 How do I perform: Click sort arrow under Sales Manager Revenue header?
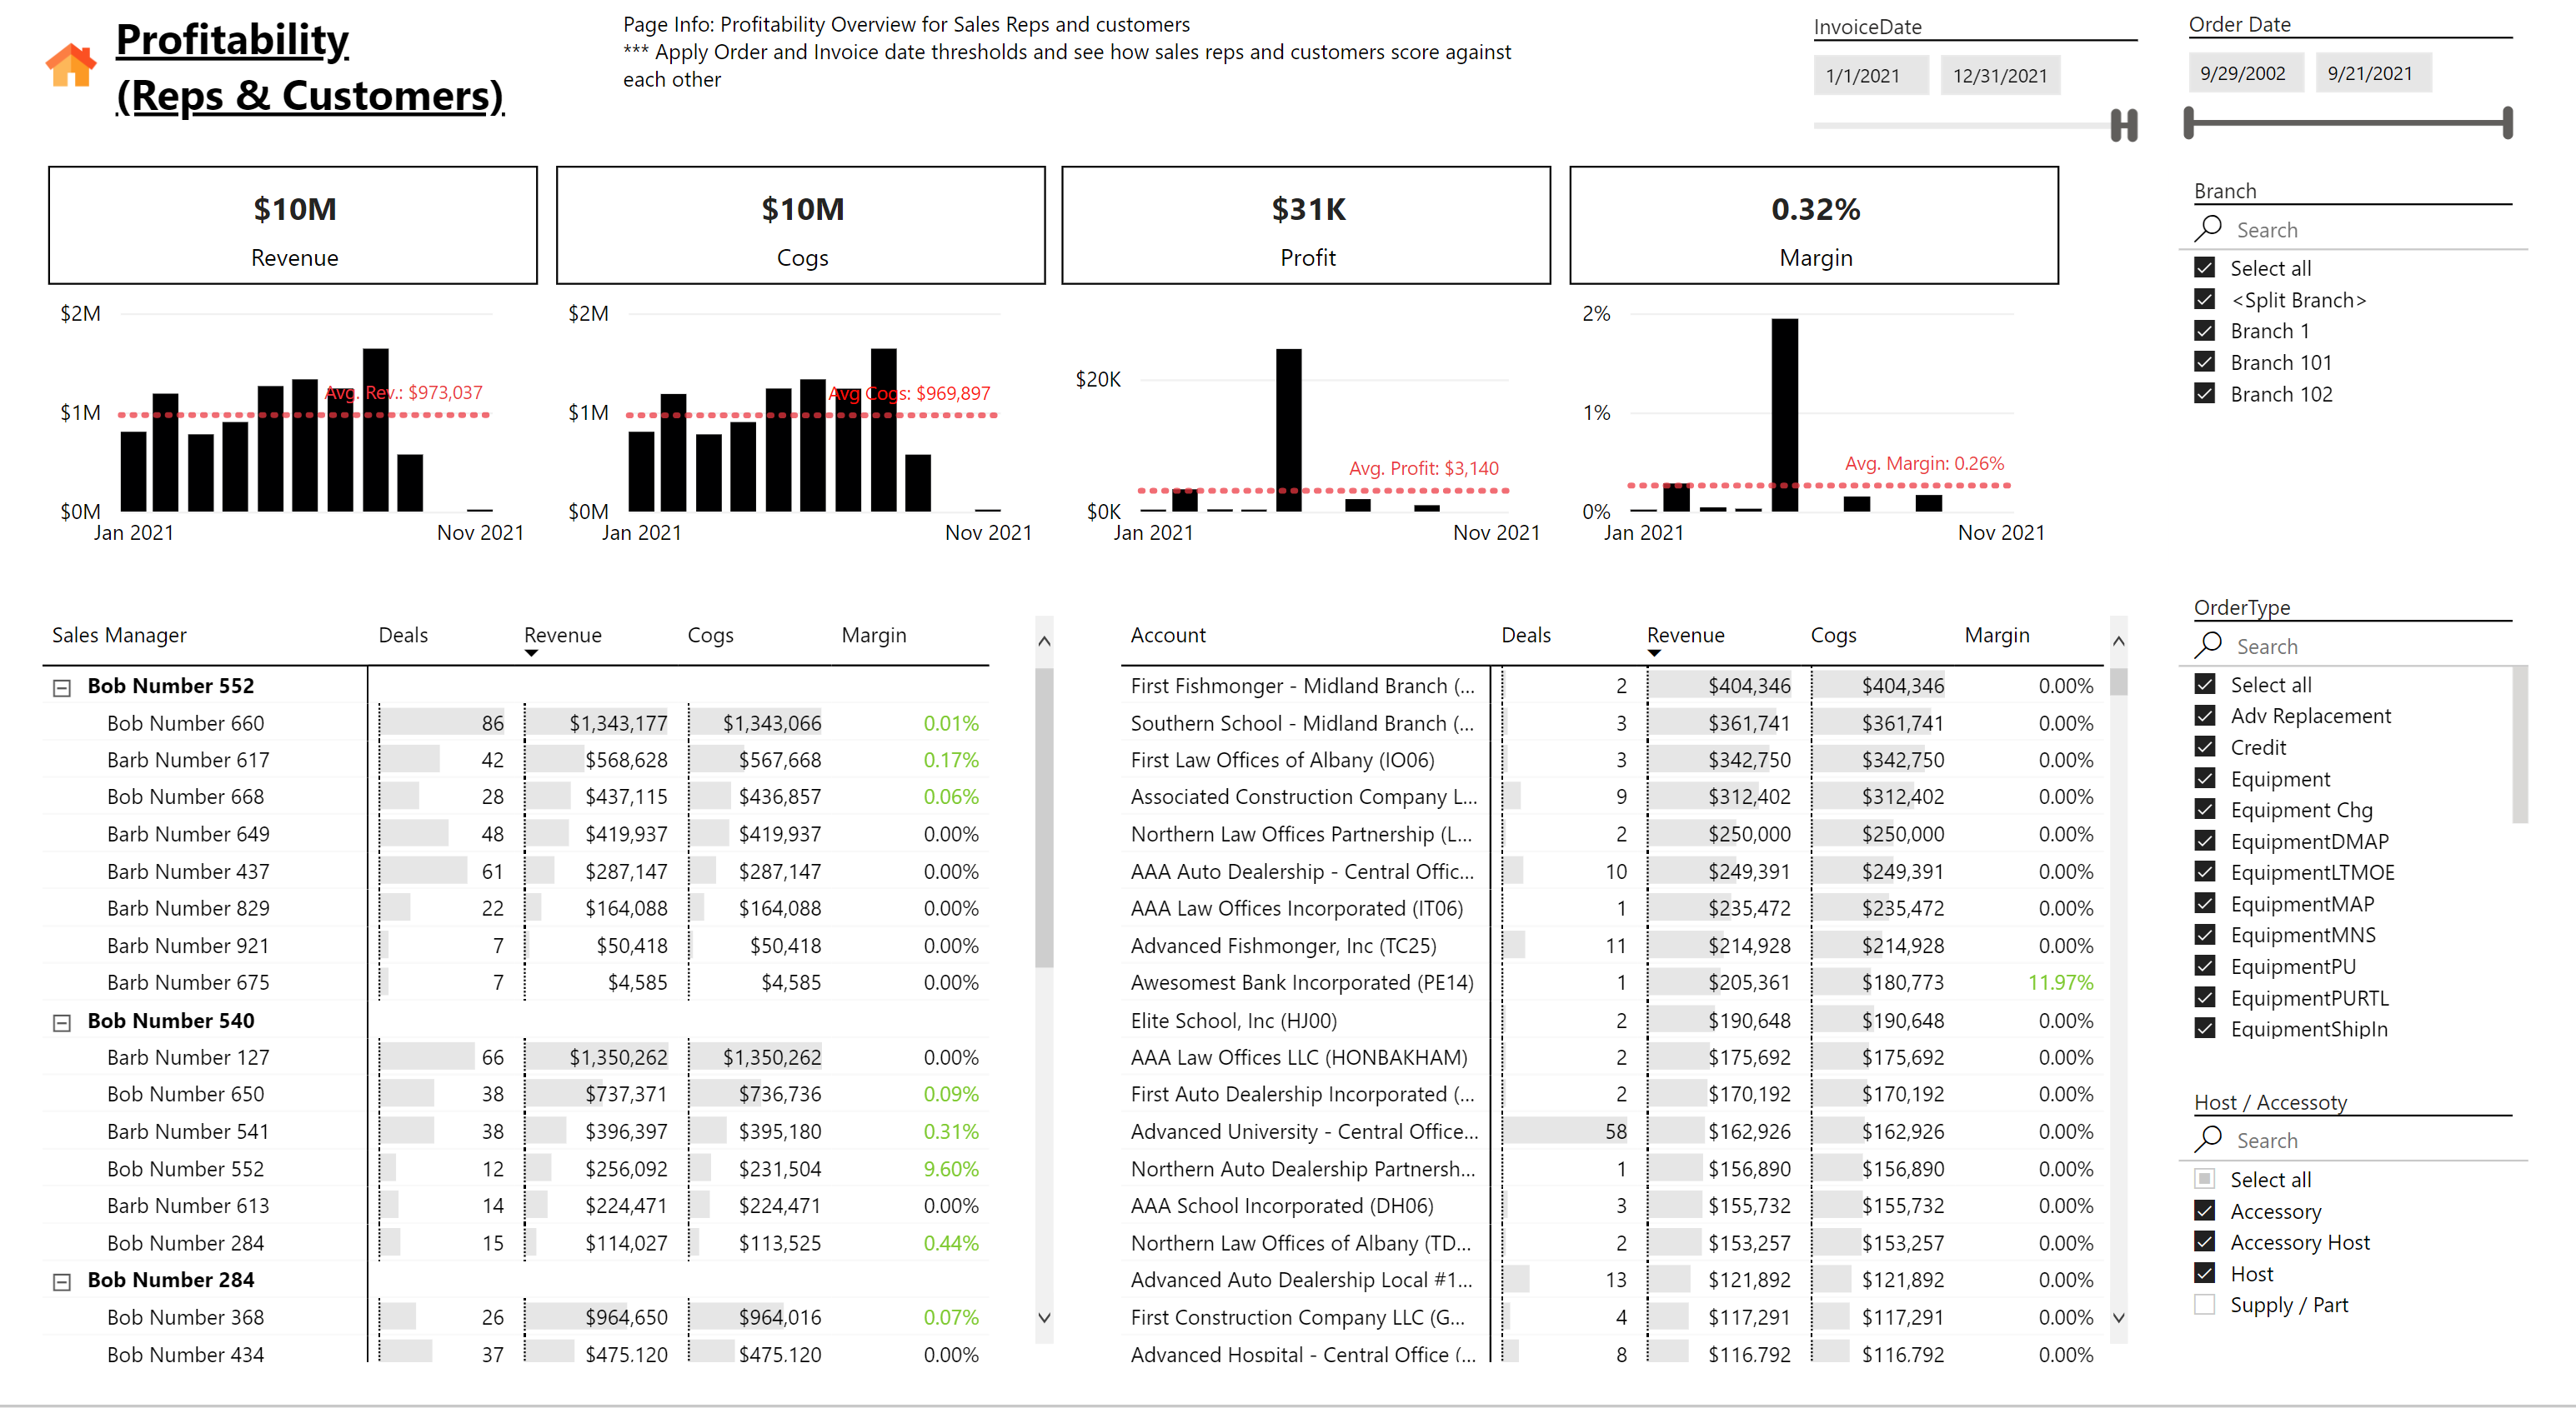coord(531,653)
